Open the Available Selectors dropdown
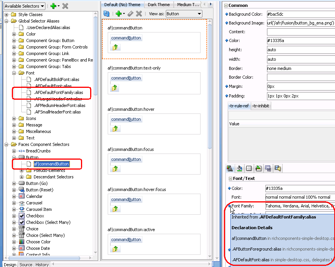 [x=24, y=6]
